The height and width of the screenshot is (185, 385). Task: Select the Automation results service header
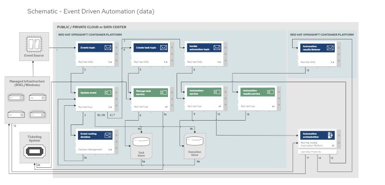pyautogui.click(x=257, y=92)
